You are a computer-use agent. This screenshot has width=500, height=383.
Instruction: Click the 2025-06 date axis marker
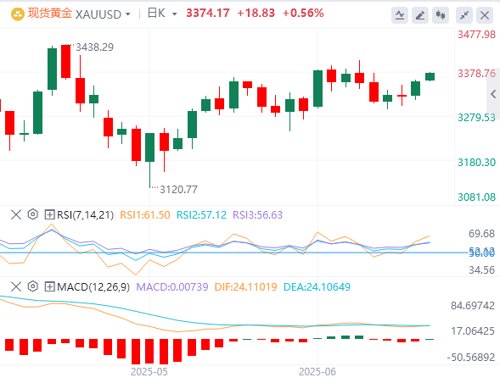pyautogui.click(x=317, y=371)
